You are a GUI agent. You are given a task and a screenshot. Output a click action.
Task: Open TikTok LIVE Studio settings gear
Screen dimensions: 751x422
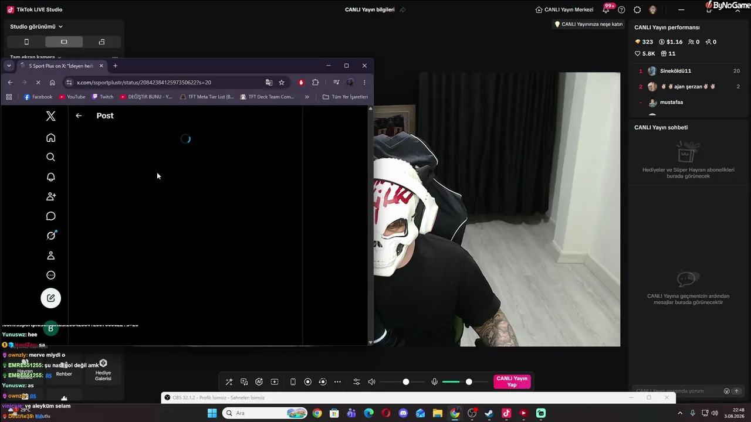tap(637, 9)
